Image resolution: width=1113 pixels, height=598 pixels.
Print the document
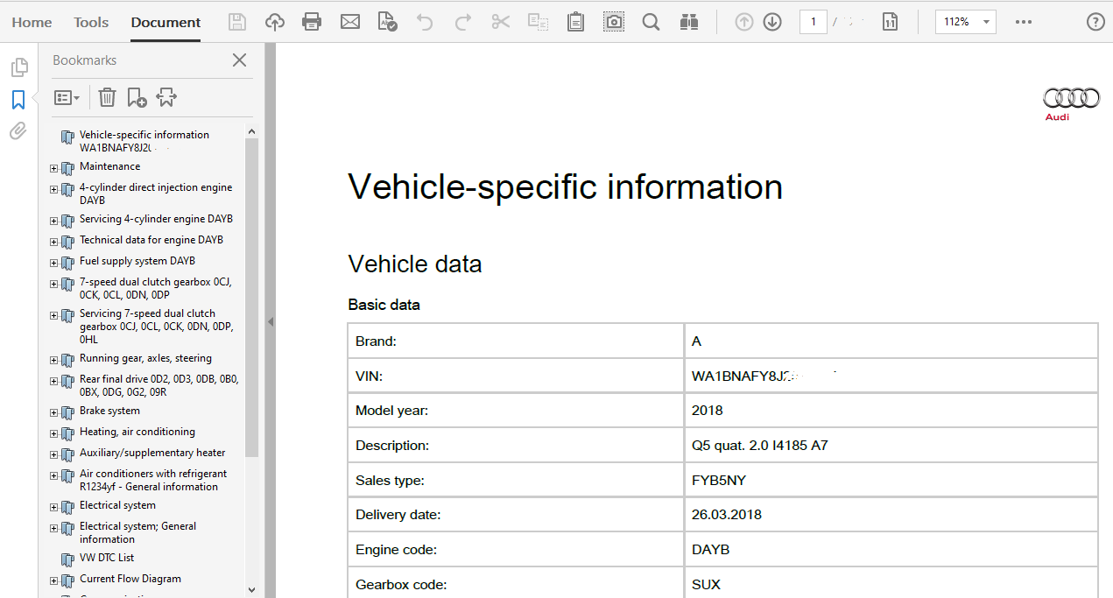[312, 22]
